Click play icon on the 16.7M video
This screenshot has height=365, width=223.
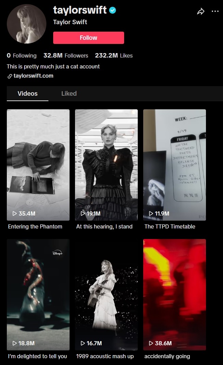point(83,343)
